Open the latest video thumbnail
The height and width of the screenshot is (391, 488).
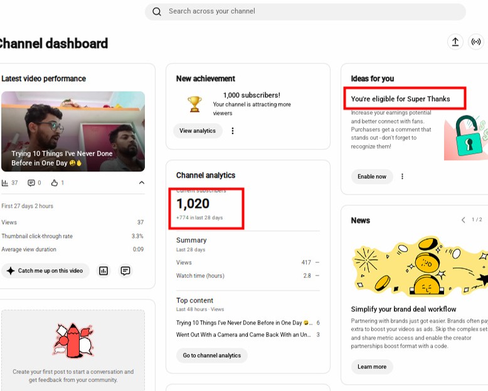[x=73, y=131]
